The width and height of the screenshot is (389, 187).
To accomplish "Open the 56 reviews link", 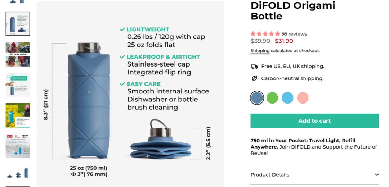I will click(294, 34).
